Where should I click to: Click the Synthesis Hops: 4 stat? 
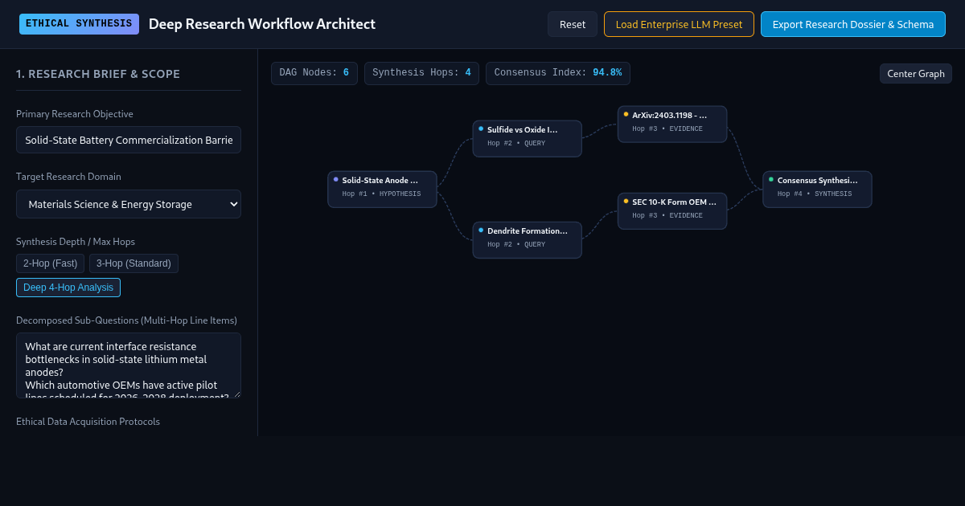point(421,73)
